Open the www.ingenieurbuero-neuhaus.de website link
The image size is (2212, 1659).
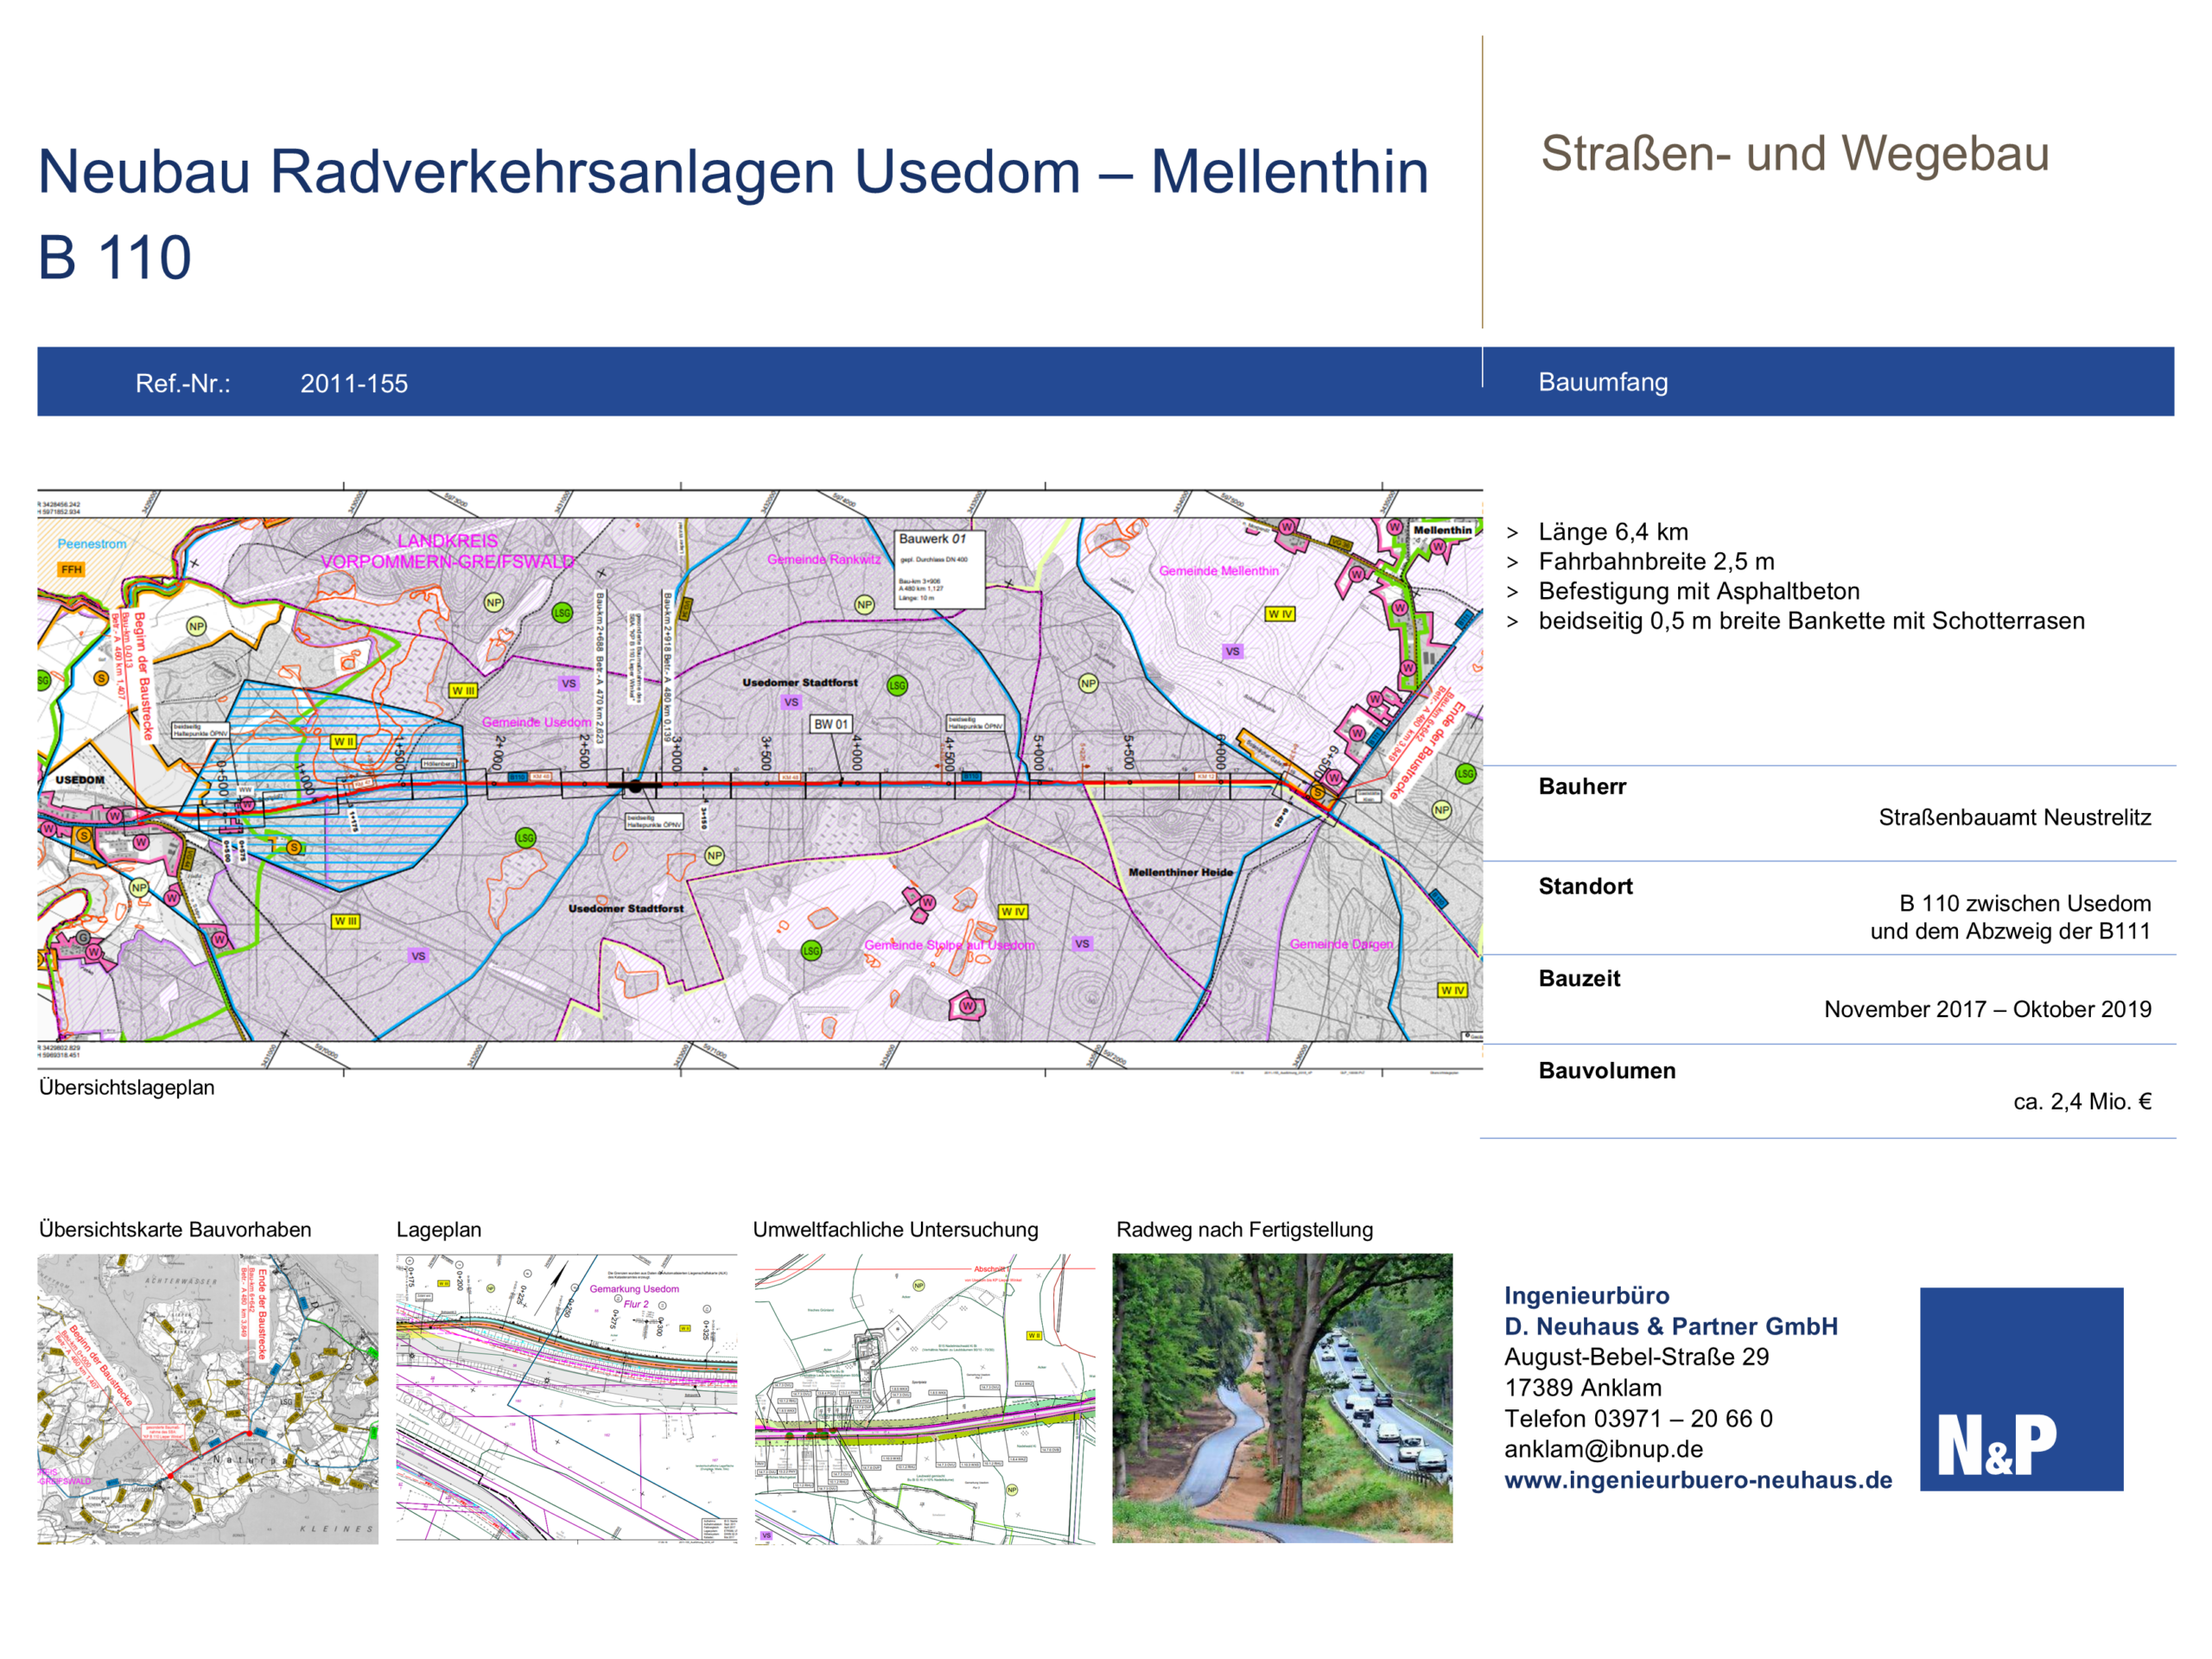1697,1480
